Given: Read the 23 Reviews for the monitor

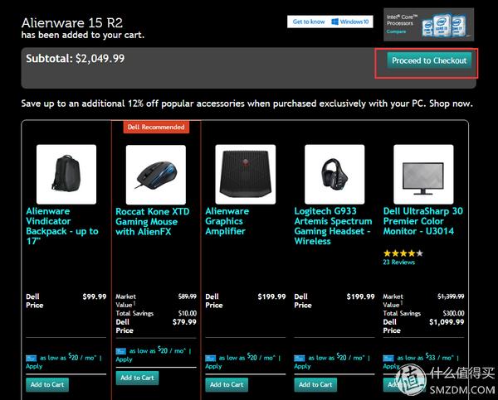Looking at the screenshot, I should click(x=398, y=262).
